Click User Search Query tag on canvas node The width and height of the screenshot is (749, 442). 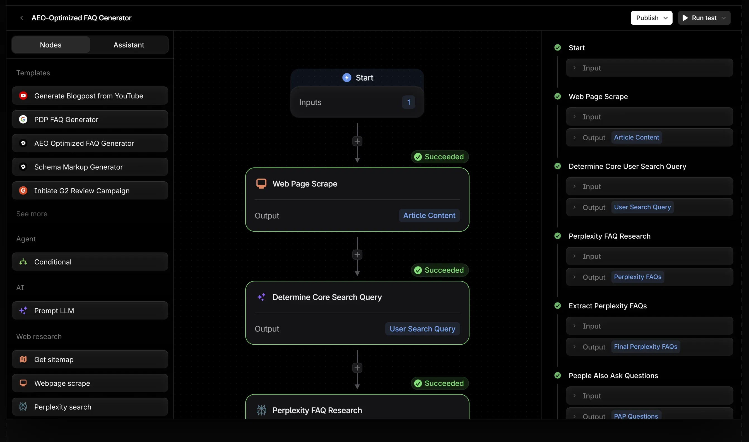pos(422,329)
